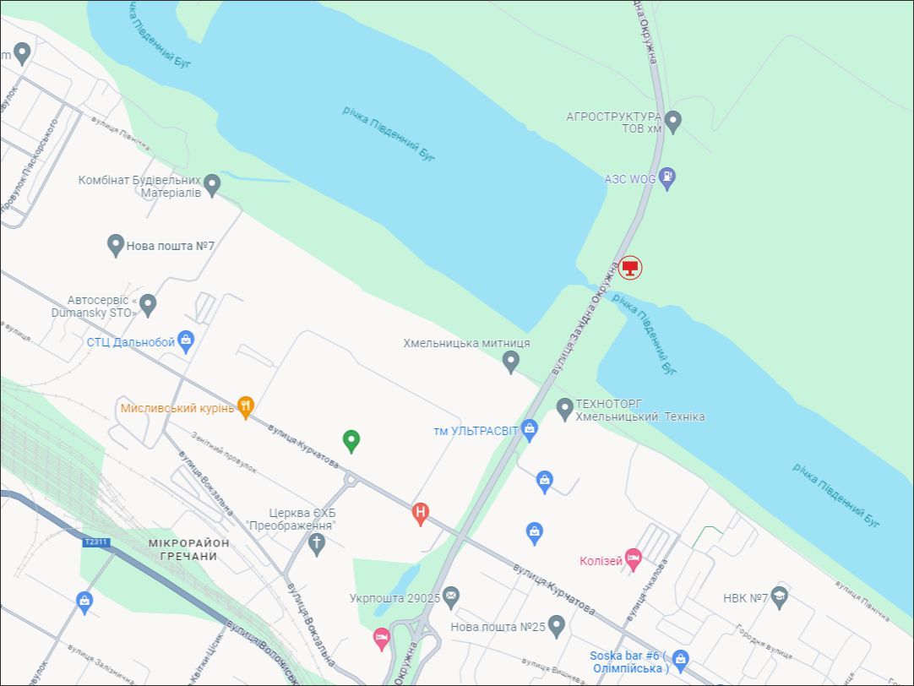This screenshot has width=914, height=686.
Task: Click the Soska bar #6 shop icon
Action: pos(680,661)
